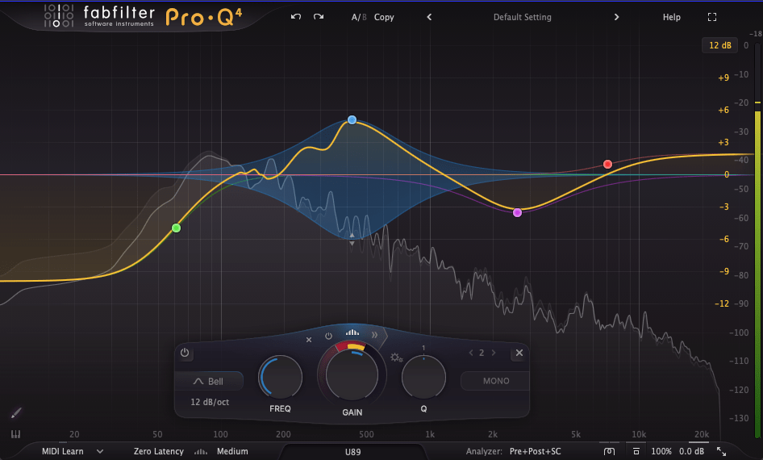Open the Default Setting preset menu
763x460 pixels.
tap(522, 17)
